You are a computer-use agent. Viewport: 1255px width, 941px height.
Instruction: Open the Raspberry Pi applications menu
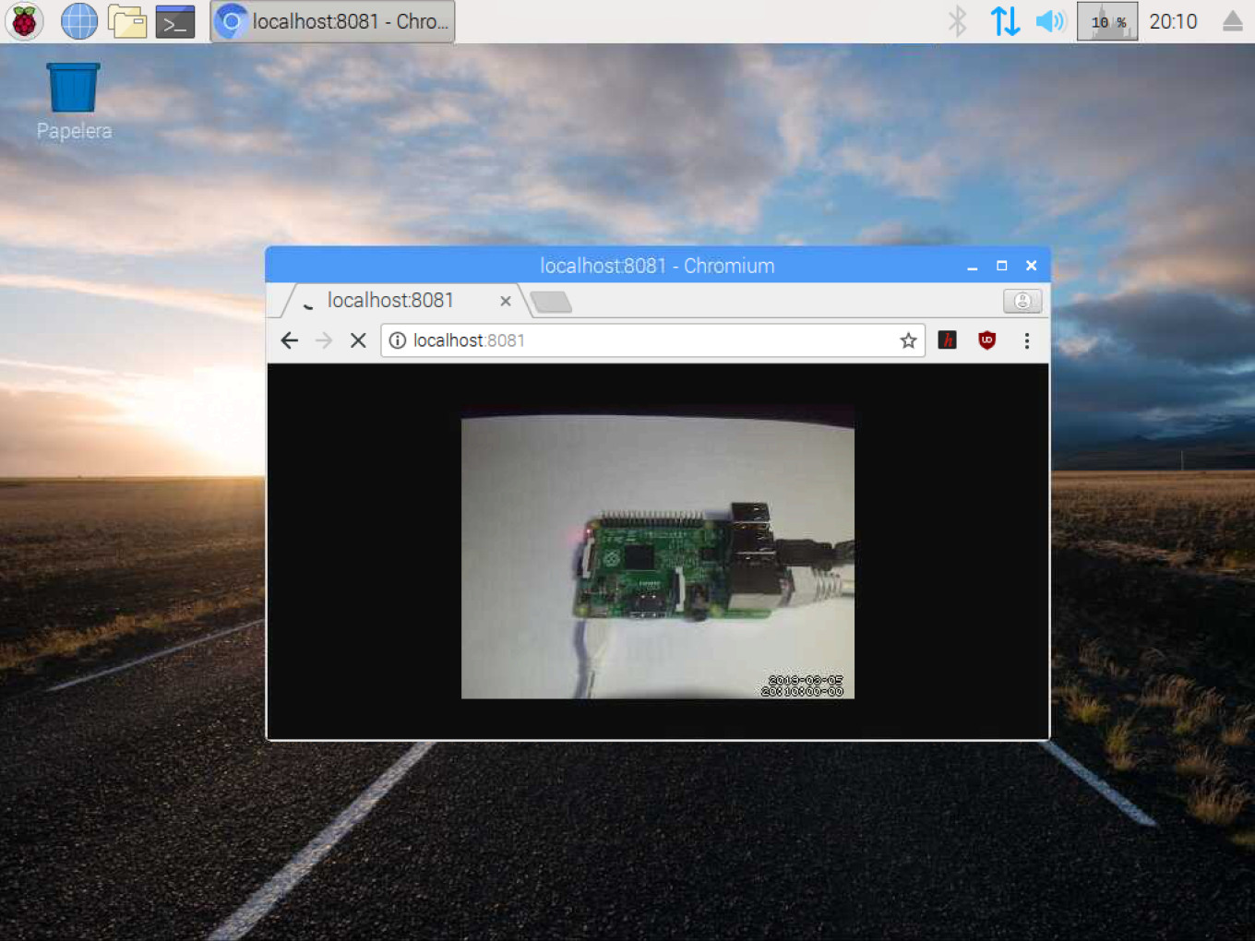[24, 20]
